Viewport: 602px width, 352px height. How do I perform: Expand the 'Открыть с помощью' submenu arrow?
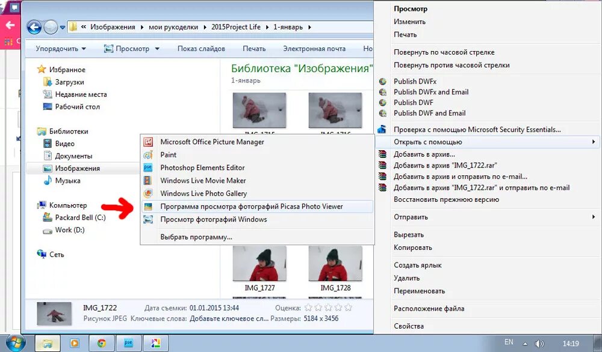pyautogui.click(x=594, y=142)
